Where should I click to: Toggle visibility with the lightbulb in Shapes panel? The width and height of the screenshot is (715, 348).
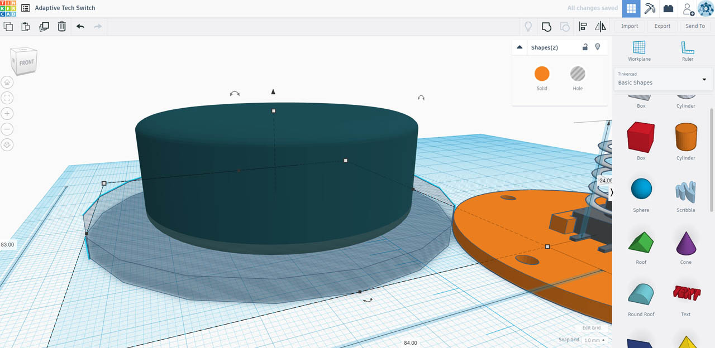[597, 47]
